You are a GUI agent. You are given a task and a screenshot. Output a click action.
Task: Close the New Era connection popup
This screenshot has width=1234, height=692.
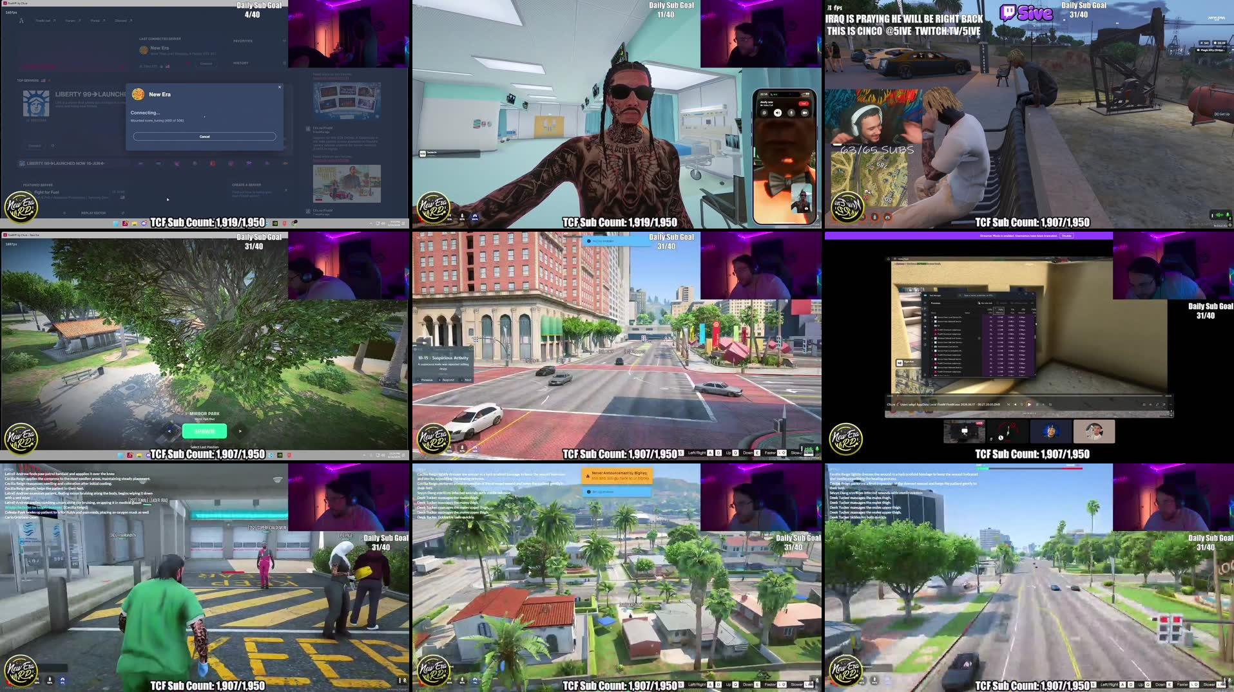280,87
